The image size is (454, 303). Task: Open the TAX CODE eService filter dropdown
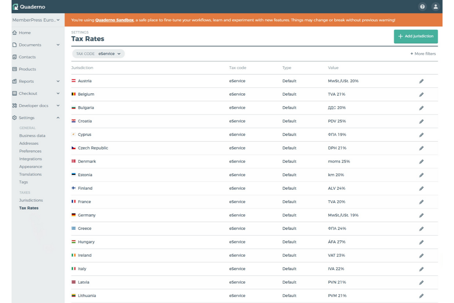pos(98,53)
